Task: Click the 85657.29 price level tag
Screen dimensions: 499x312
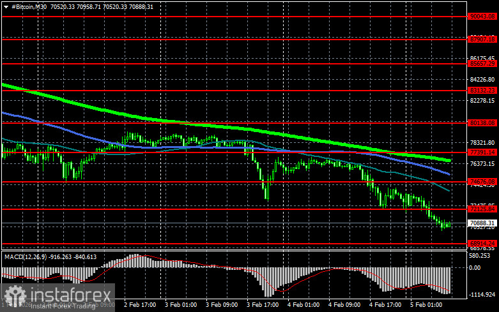Action: tap(482, 64)
